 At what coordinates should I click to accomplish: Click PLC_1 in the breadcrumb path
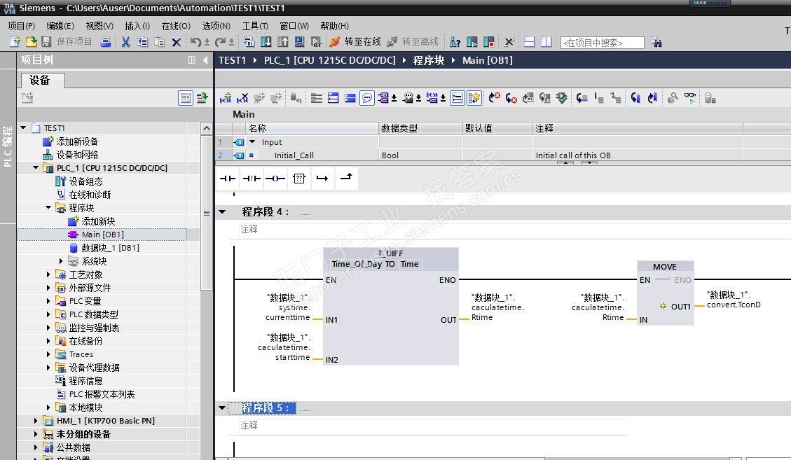pos(329,60)
